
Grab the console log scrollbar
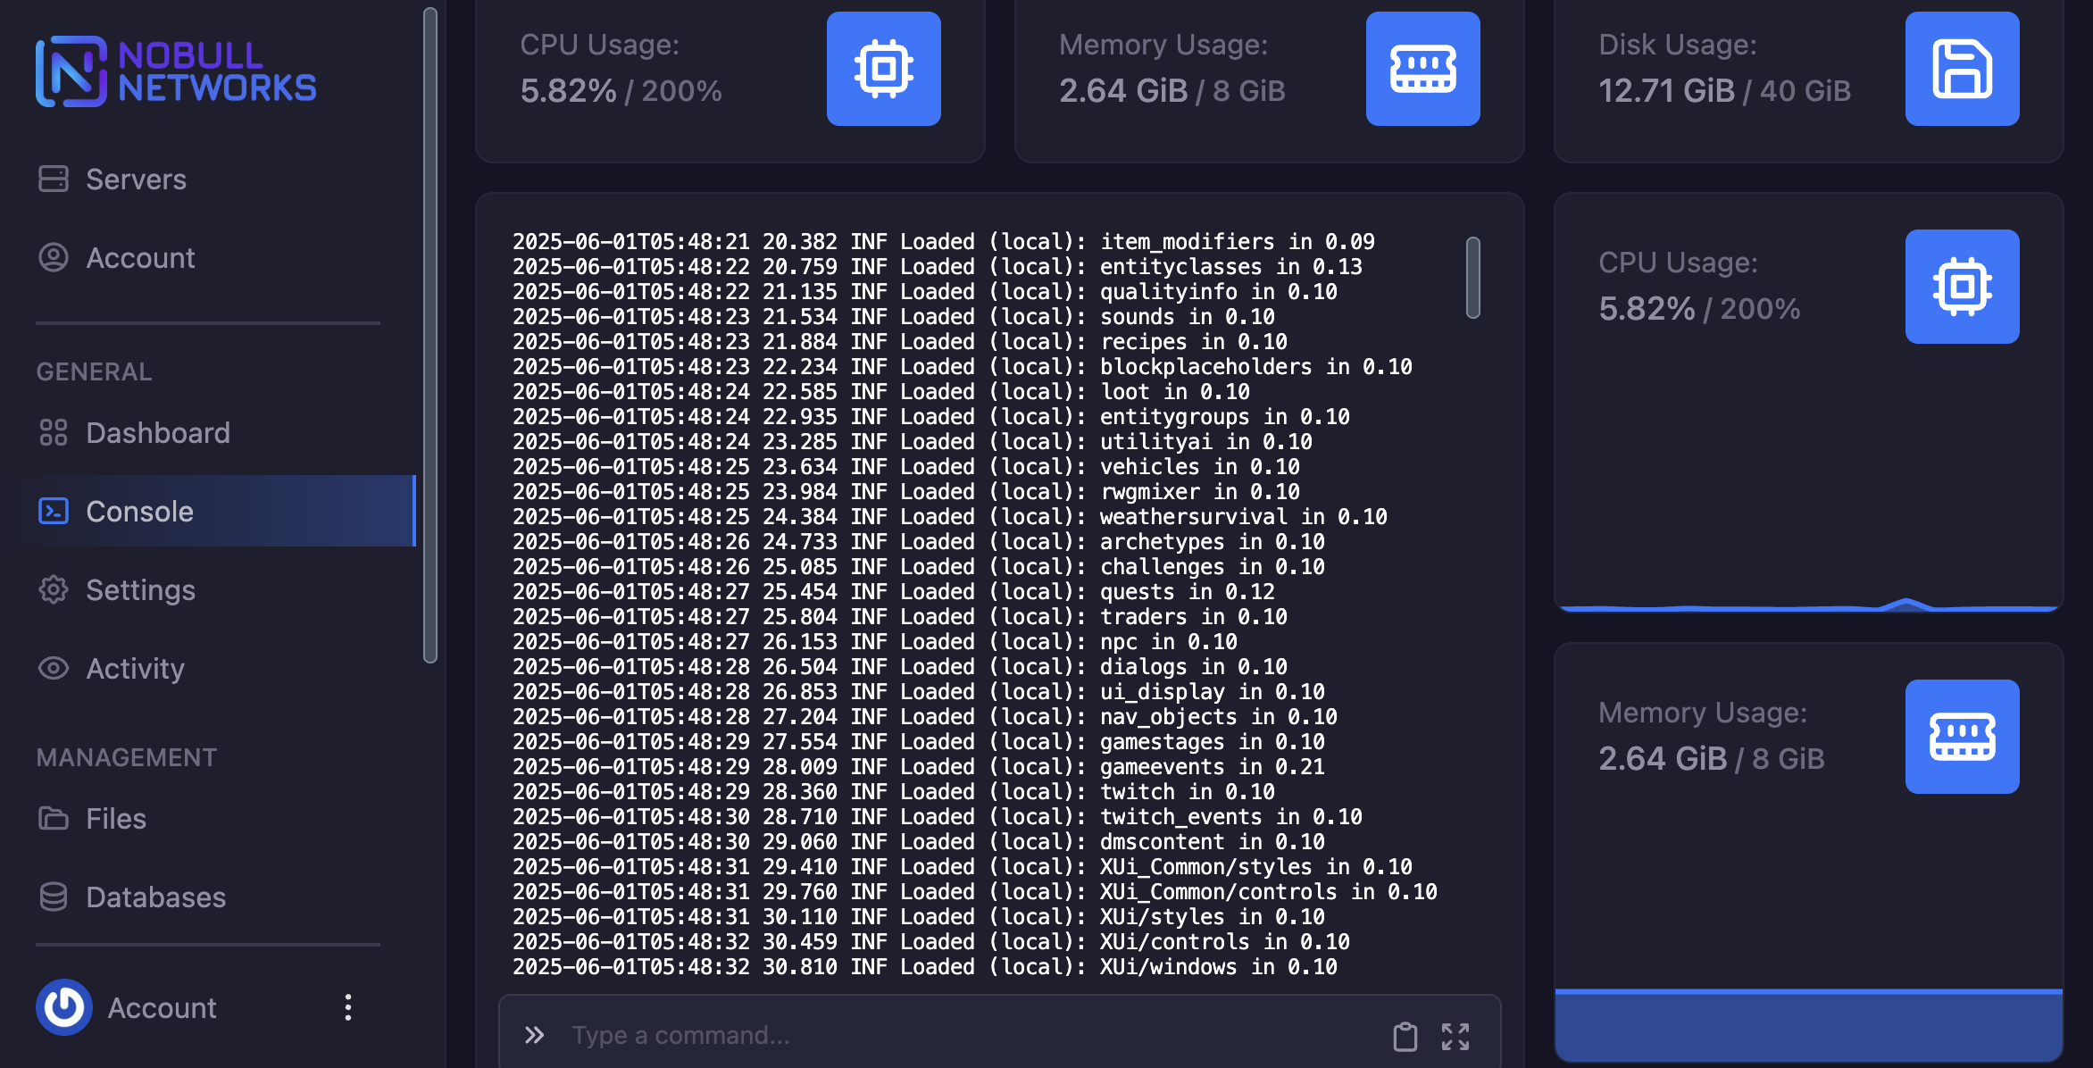(1472, 279)
